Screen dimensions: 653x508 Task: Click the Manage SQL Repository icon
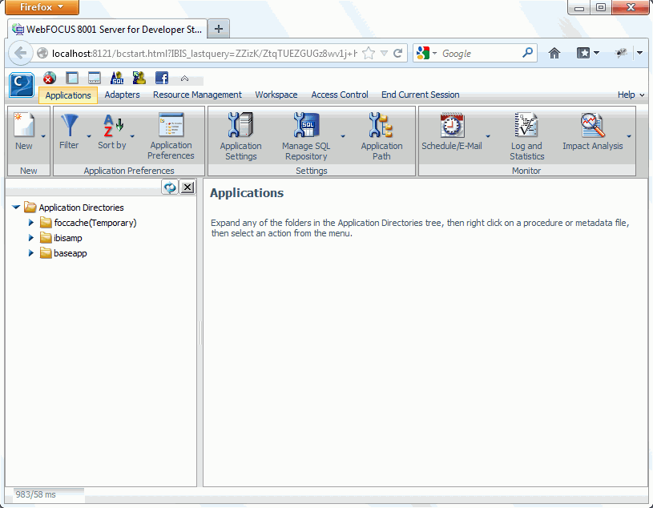pos(306,124)
